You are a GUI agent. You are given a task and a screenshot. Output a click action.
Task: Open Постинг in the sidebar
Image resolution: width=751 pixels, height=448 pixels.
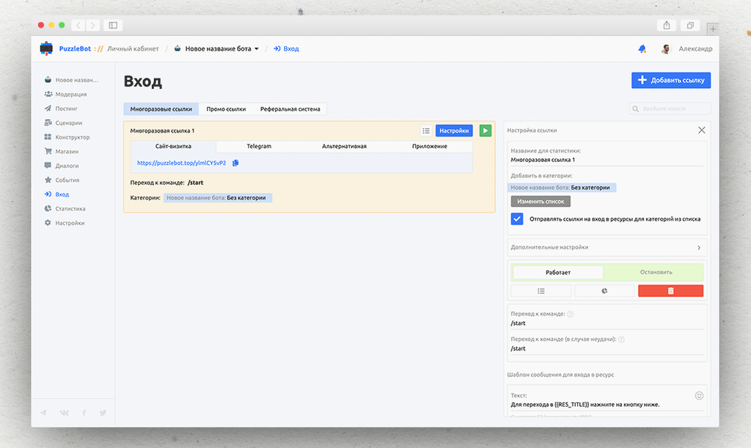[x=61, y=109]
